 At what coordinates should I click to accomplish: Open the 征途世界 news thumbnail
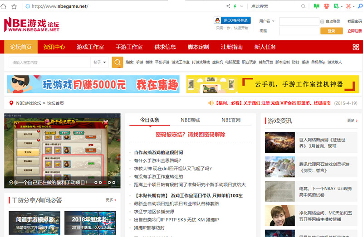point(280,142)
